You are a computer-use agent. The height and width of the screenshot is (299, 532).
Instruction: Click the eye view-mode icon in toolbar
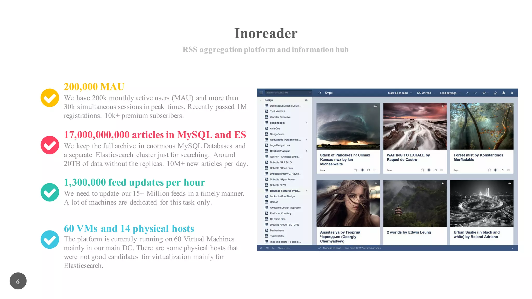point(484,93)
